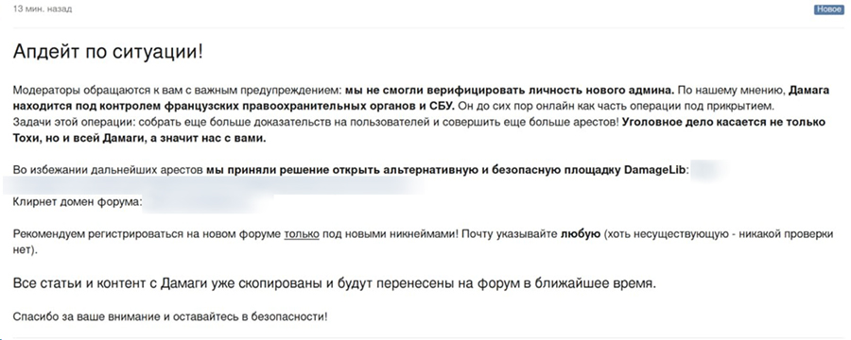851x340 pixels.
Task: Click the underlined word "только"
Action: 302,235
